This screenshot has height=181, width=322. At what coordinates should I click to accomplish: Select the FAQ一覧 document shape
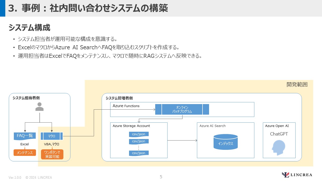click(x=25, y=136)
